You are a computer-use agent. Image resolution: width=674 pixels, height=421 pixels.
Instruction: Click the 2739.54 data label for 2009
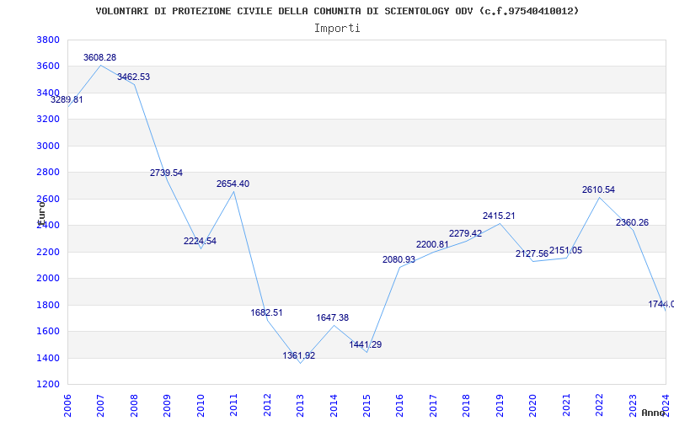[x=166, y=173]
